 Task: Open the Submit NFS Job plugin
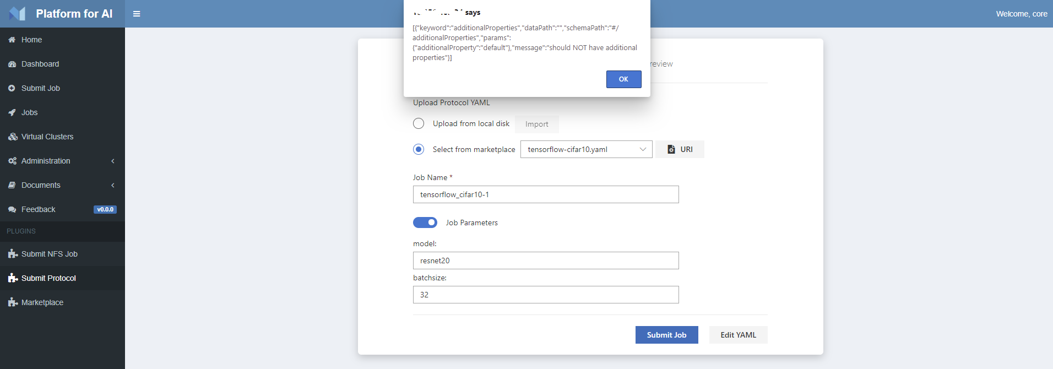click(x=50, y=254)
